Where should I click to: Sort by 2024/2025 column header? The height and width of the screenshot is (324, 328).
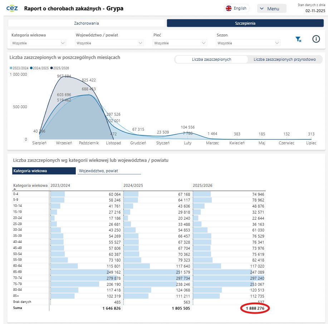click(x=133, y=185)
